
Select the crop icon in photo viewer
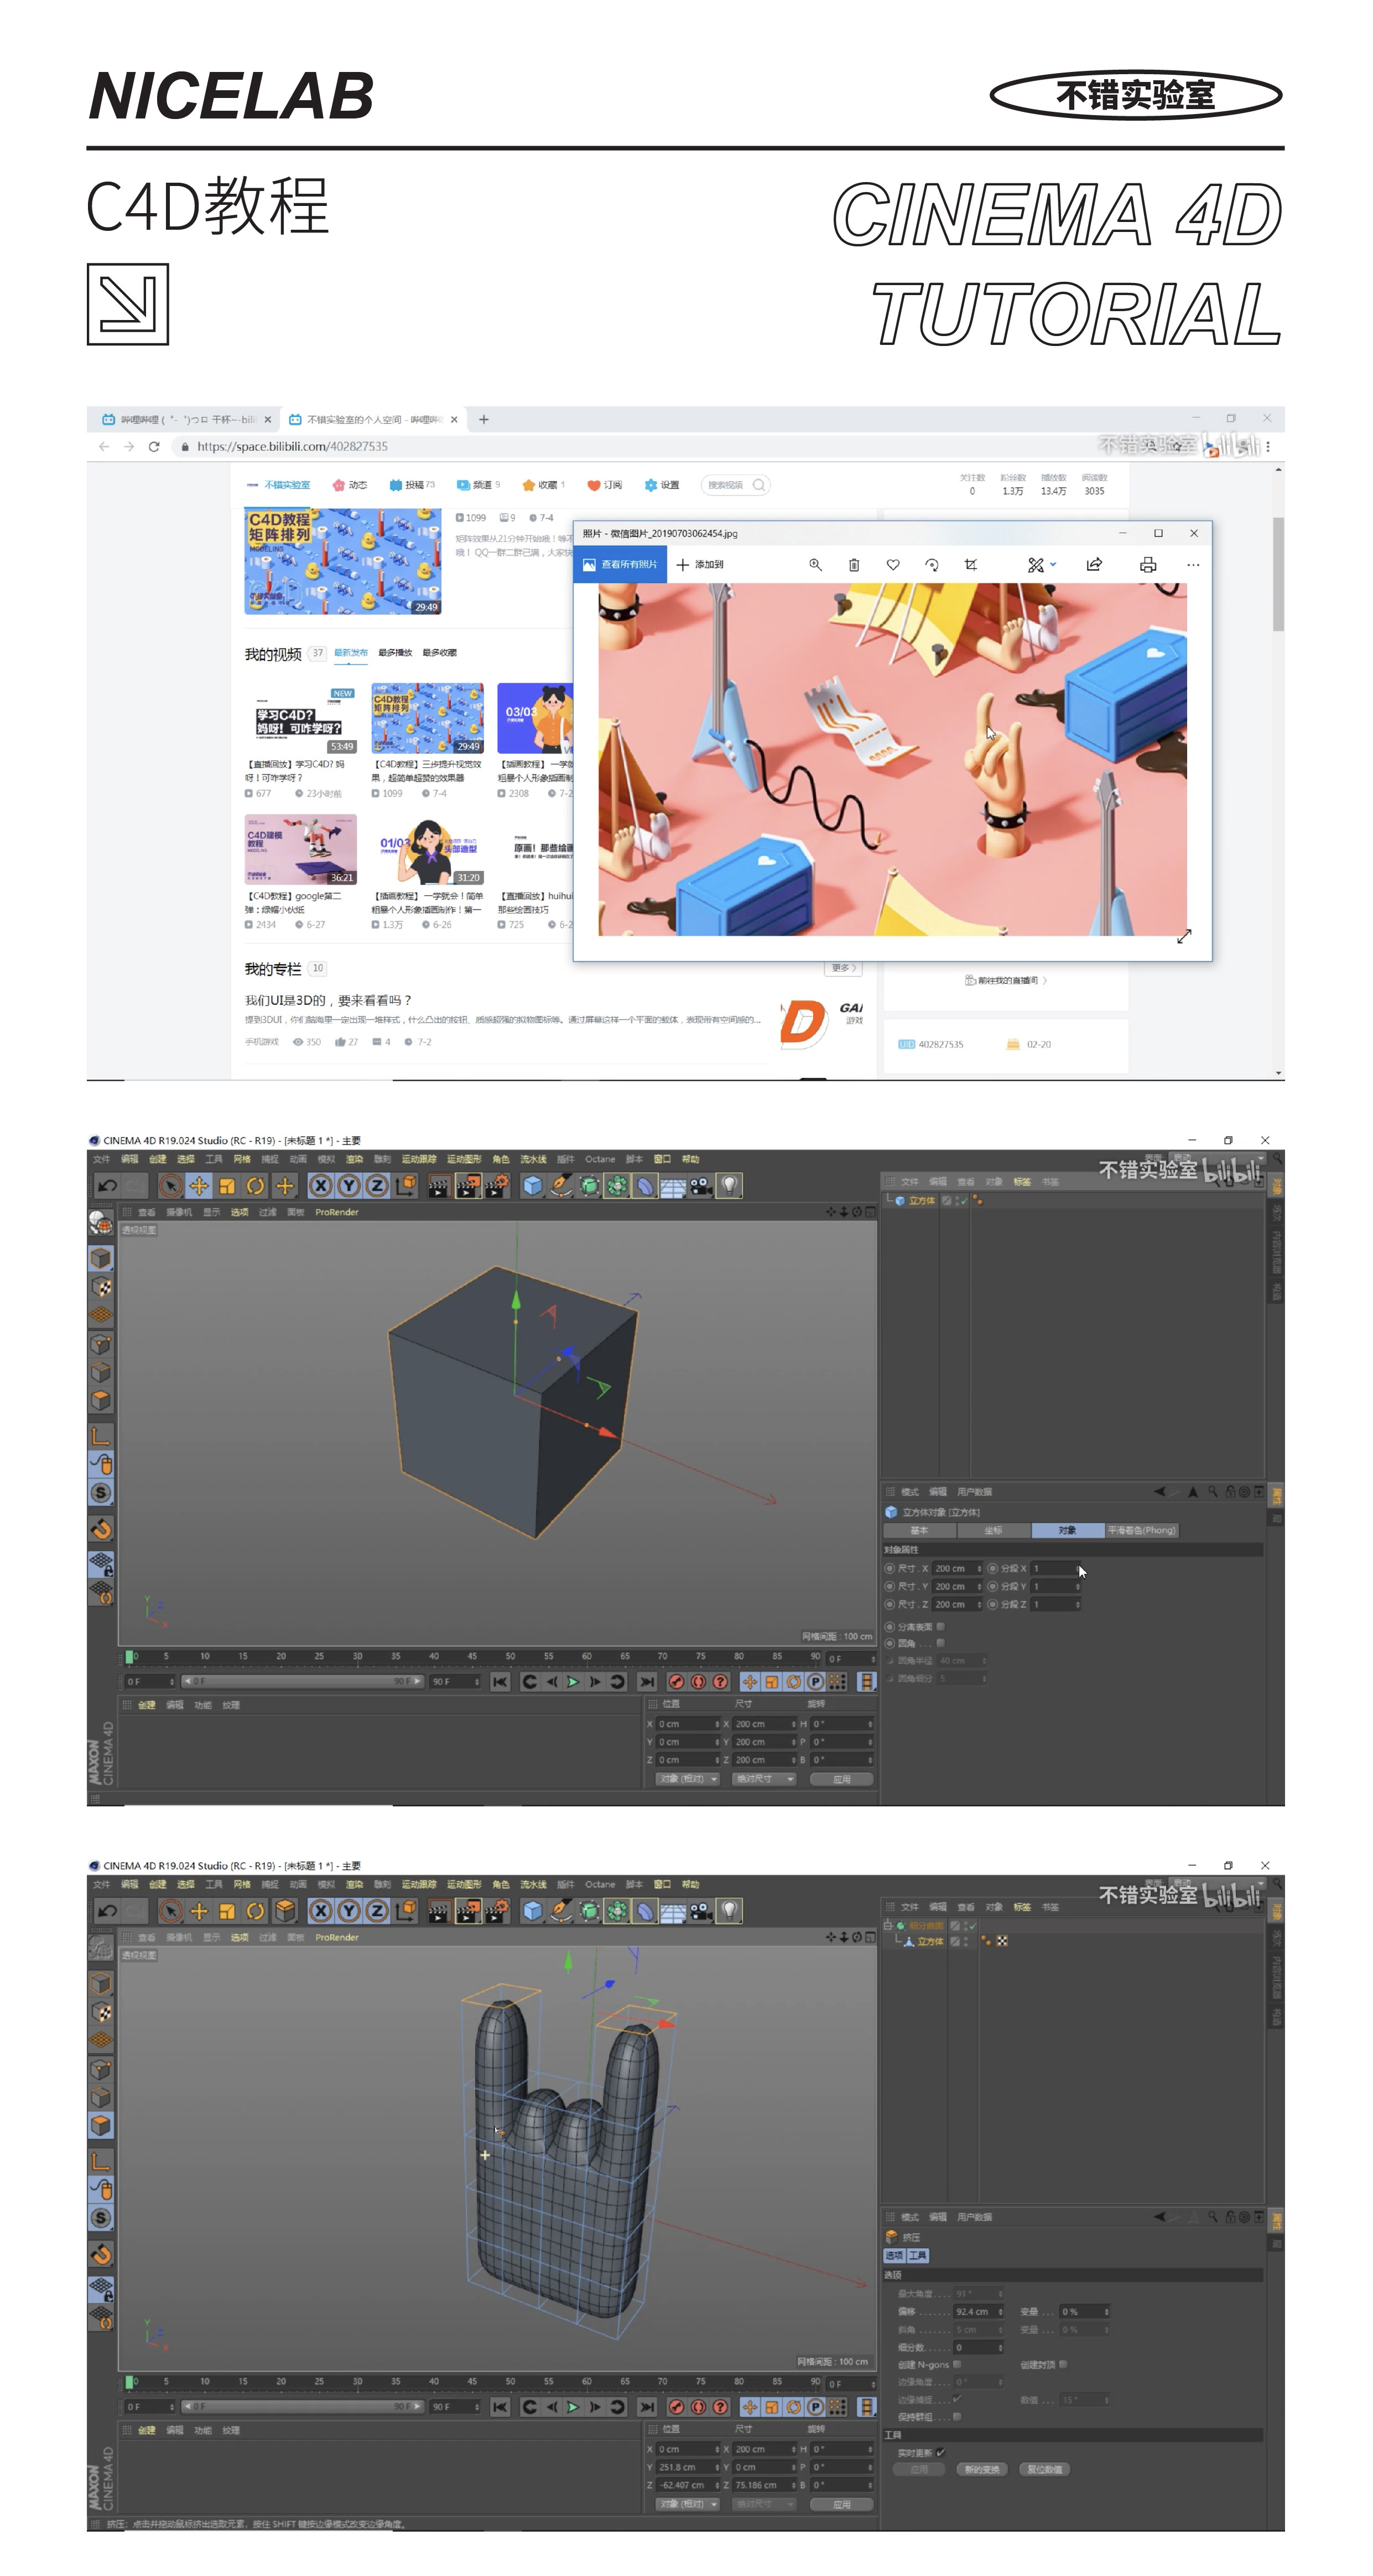970,565
